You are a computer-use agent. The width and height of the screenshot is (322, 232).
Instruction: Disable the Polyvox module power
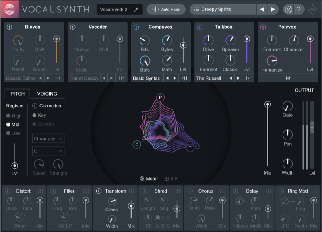(x=263, y=27)
